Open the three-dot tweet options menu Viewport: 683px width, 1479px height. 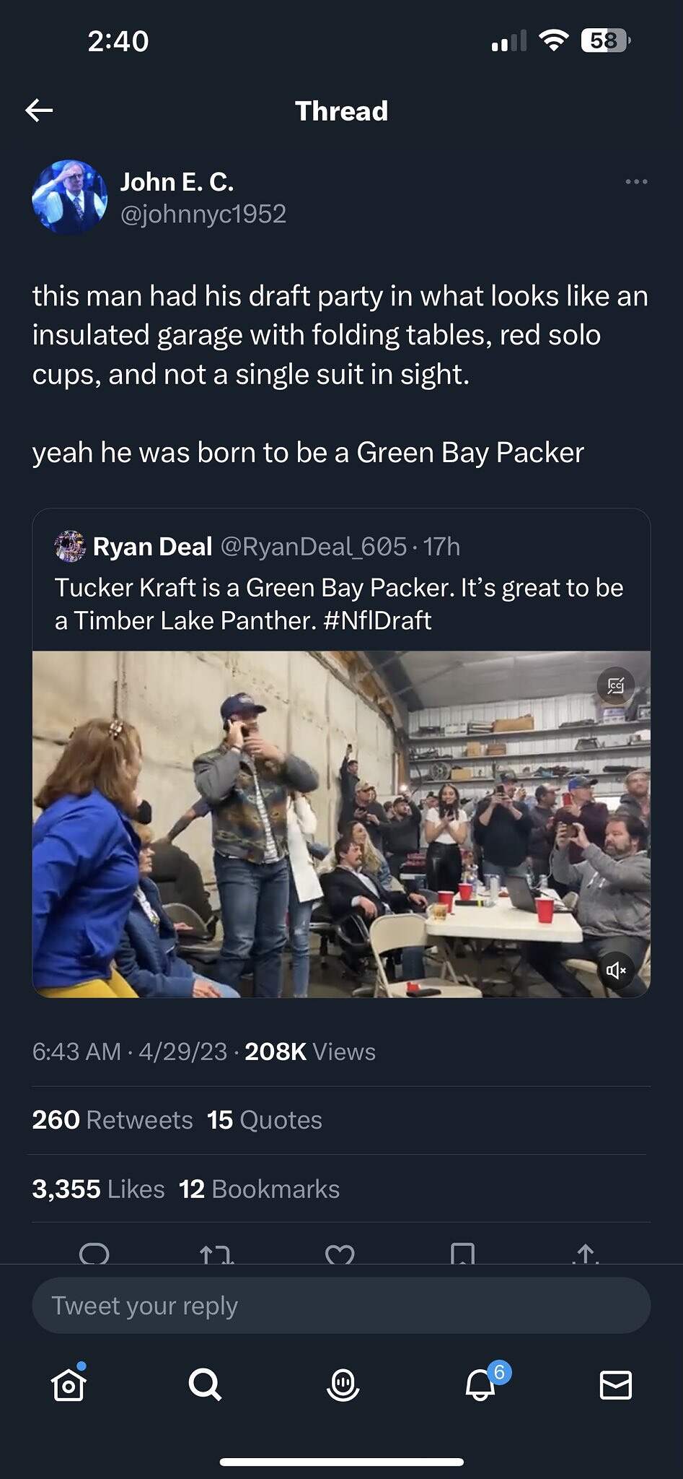[x=636, y=181]
